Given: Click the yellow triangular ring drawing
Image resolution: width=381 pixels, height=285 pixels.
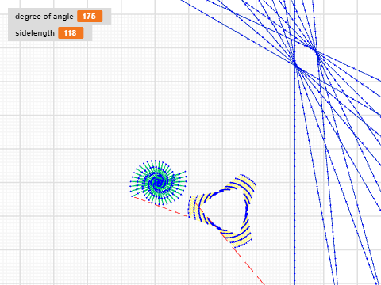Looking at the screenshot, I should coord(222,211).
